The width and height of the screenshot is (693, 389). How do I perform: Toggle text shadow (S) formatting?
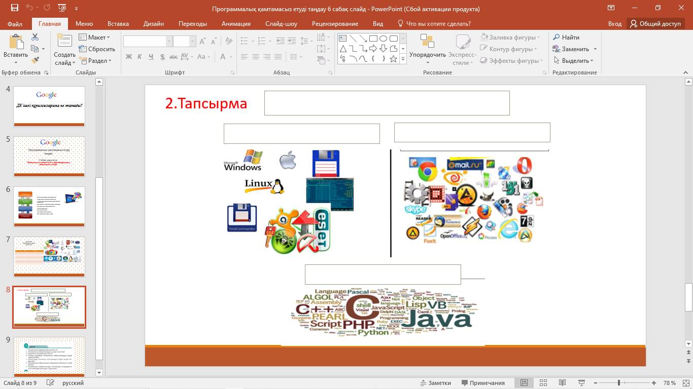(162, 57)
